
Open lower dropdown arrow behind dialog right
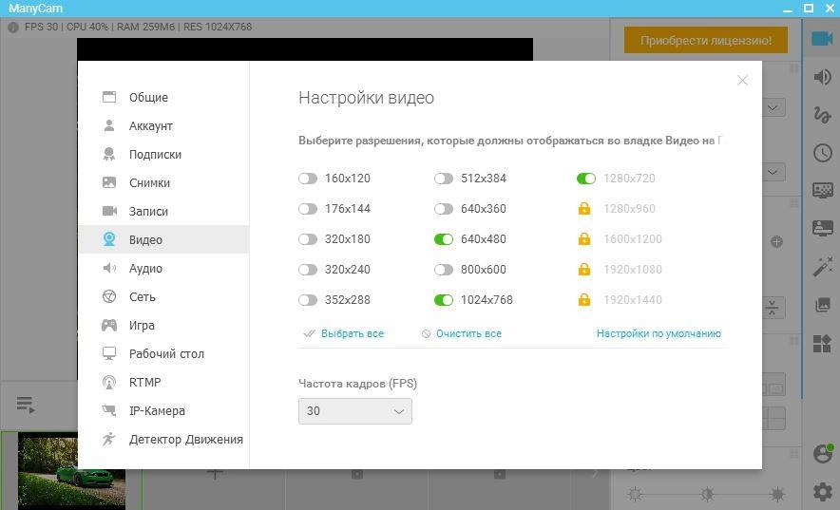click(772, 172)
